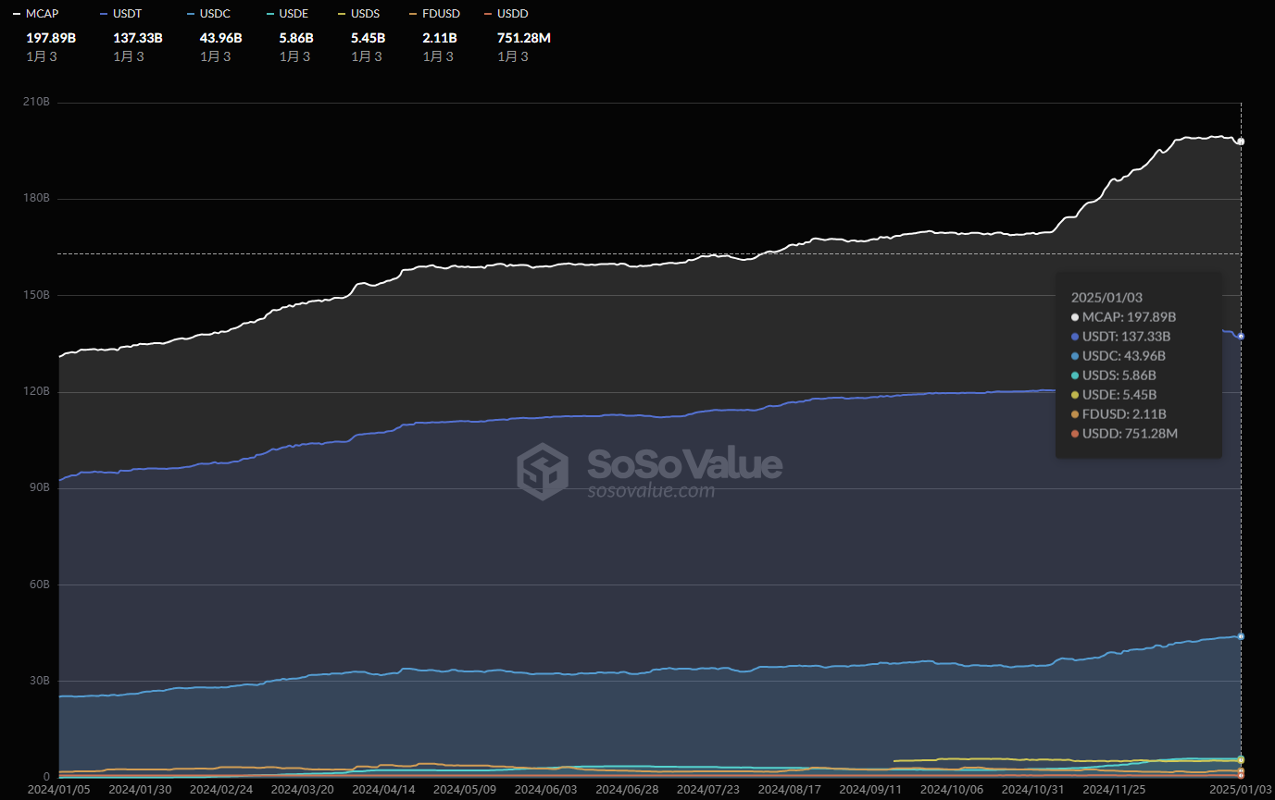Click the 210B y-axis label

pos(35,102)
